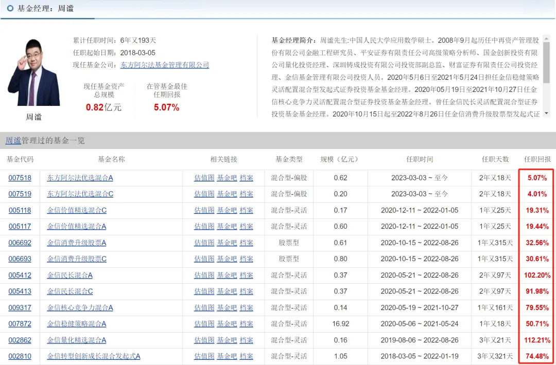Open fund code 009317
The height and width of the screenshot is (365, 556).
point(20,307)
